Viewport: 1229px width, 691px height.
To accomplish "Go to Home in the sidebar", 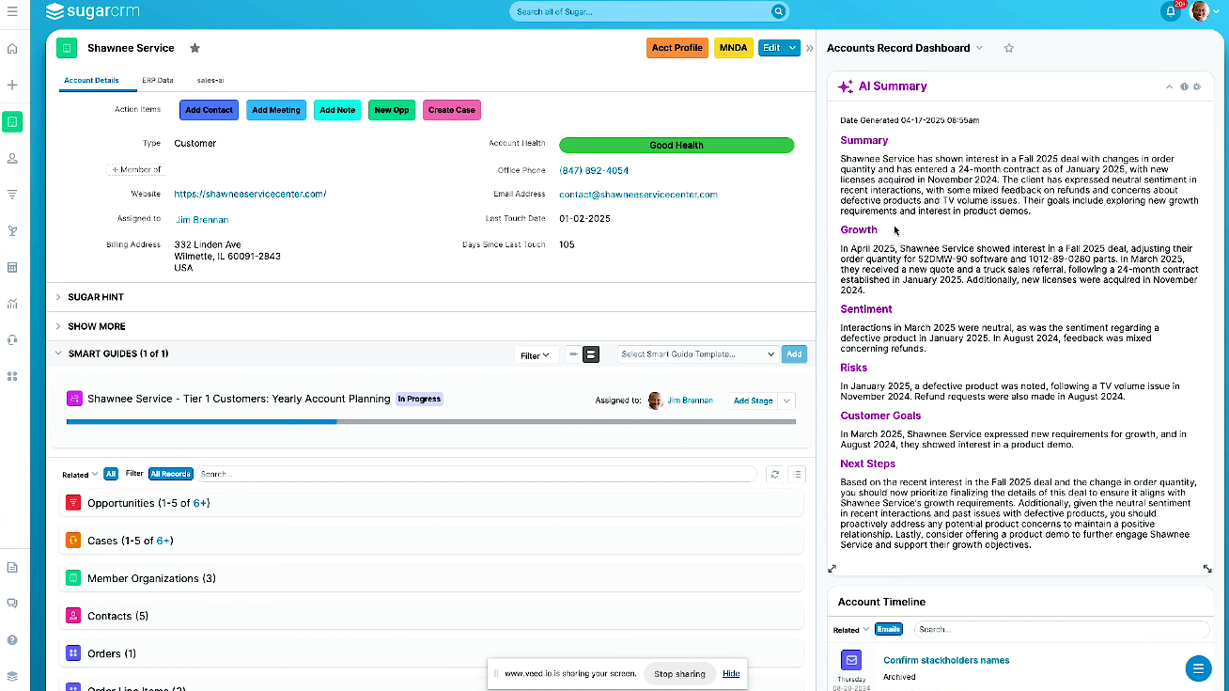I will click(12, 49).
